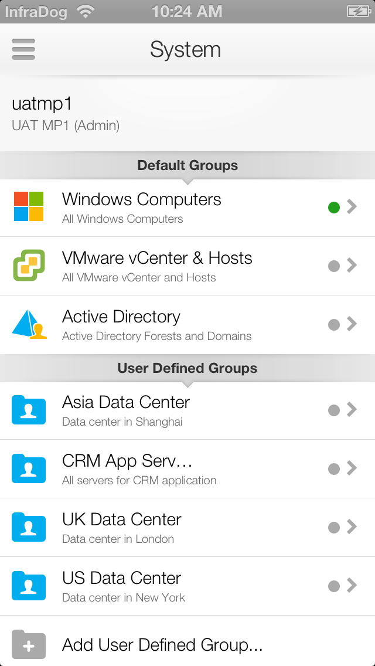Open Add User Defined Group
Screen dimensions: 375x666
[187, 641]
